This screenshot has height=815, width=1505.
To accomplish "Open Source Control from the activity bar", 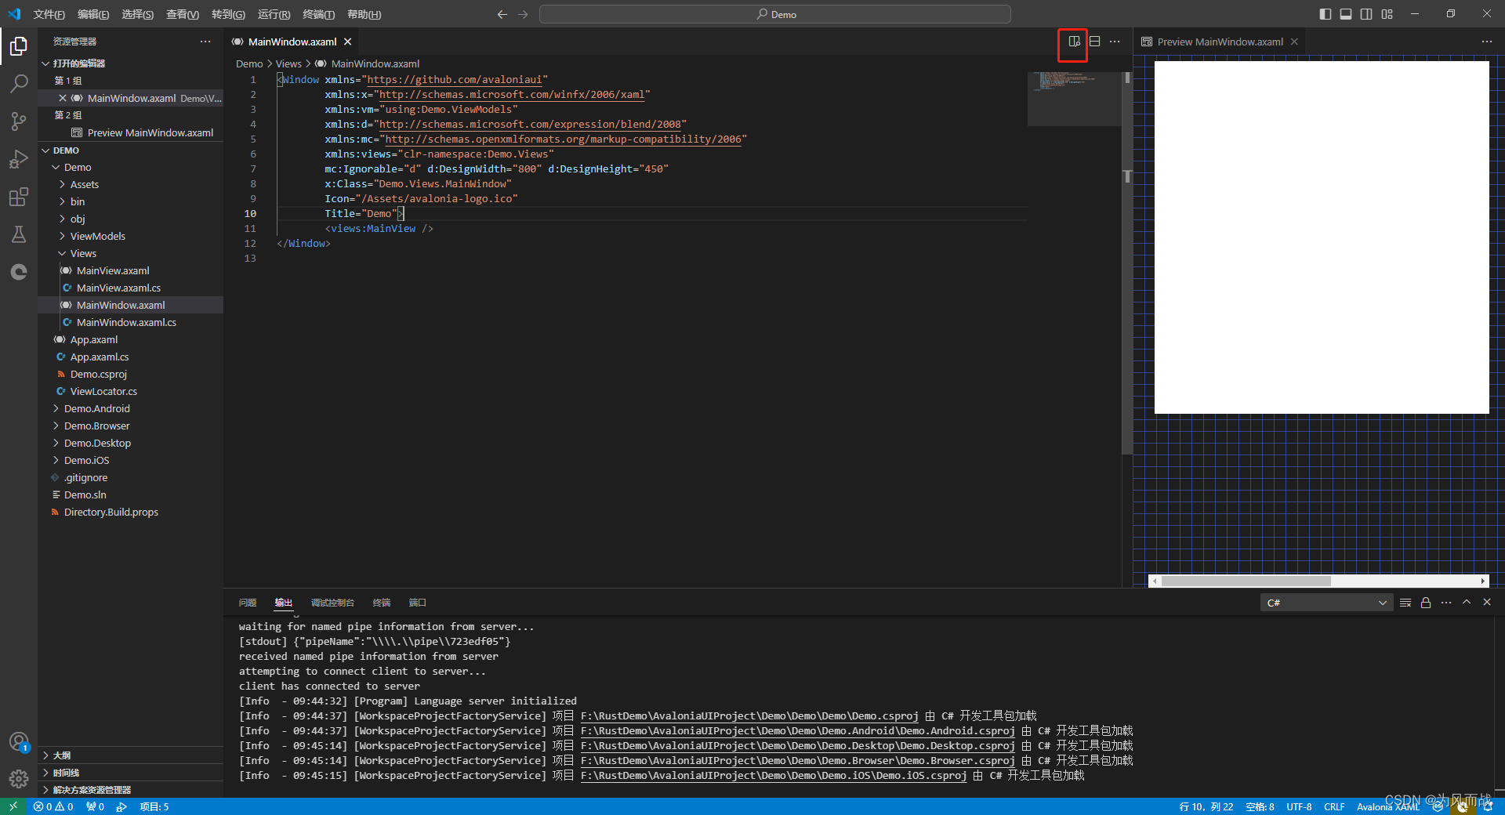I will (x=18, y=121).
